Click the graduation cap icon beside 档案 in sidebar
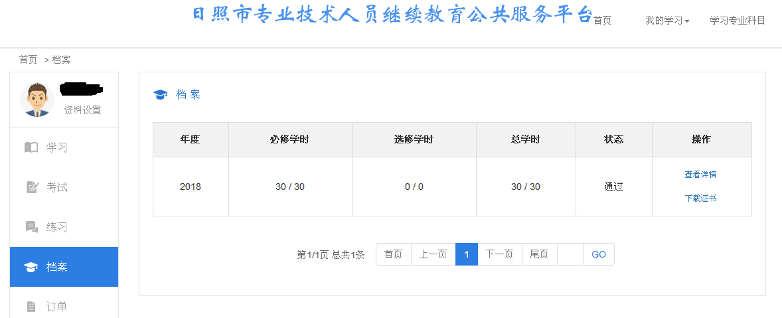The width and height of the screenshot is (782, 318). (31, 267)
